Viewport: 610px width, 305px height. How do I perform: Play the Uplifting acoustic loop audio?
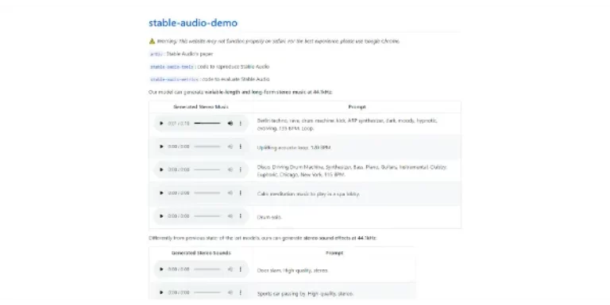(x=161, y=147)
